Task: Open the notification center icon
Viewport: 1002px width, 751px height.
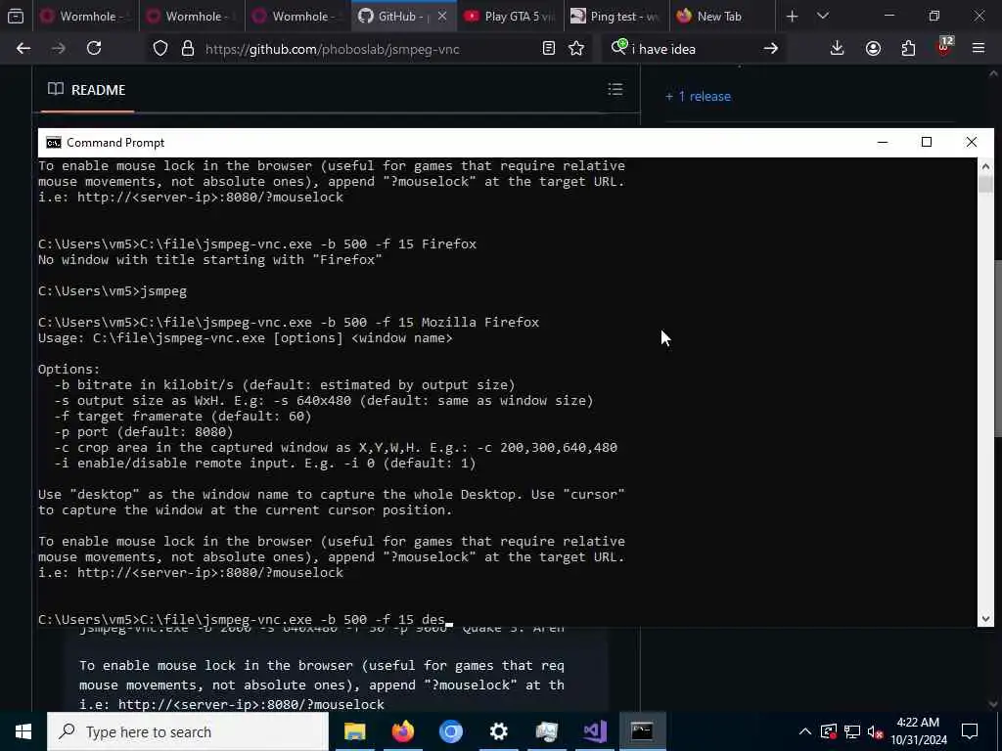Action: coord(970,731)
